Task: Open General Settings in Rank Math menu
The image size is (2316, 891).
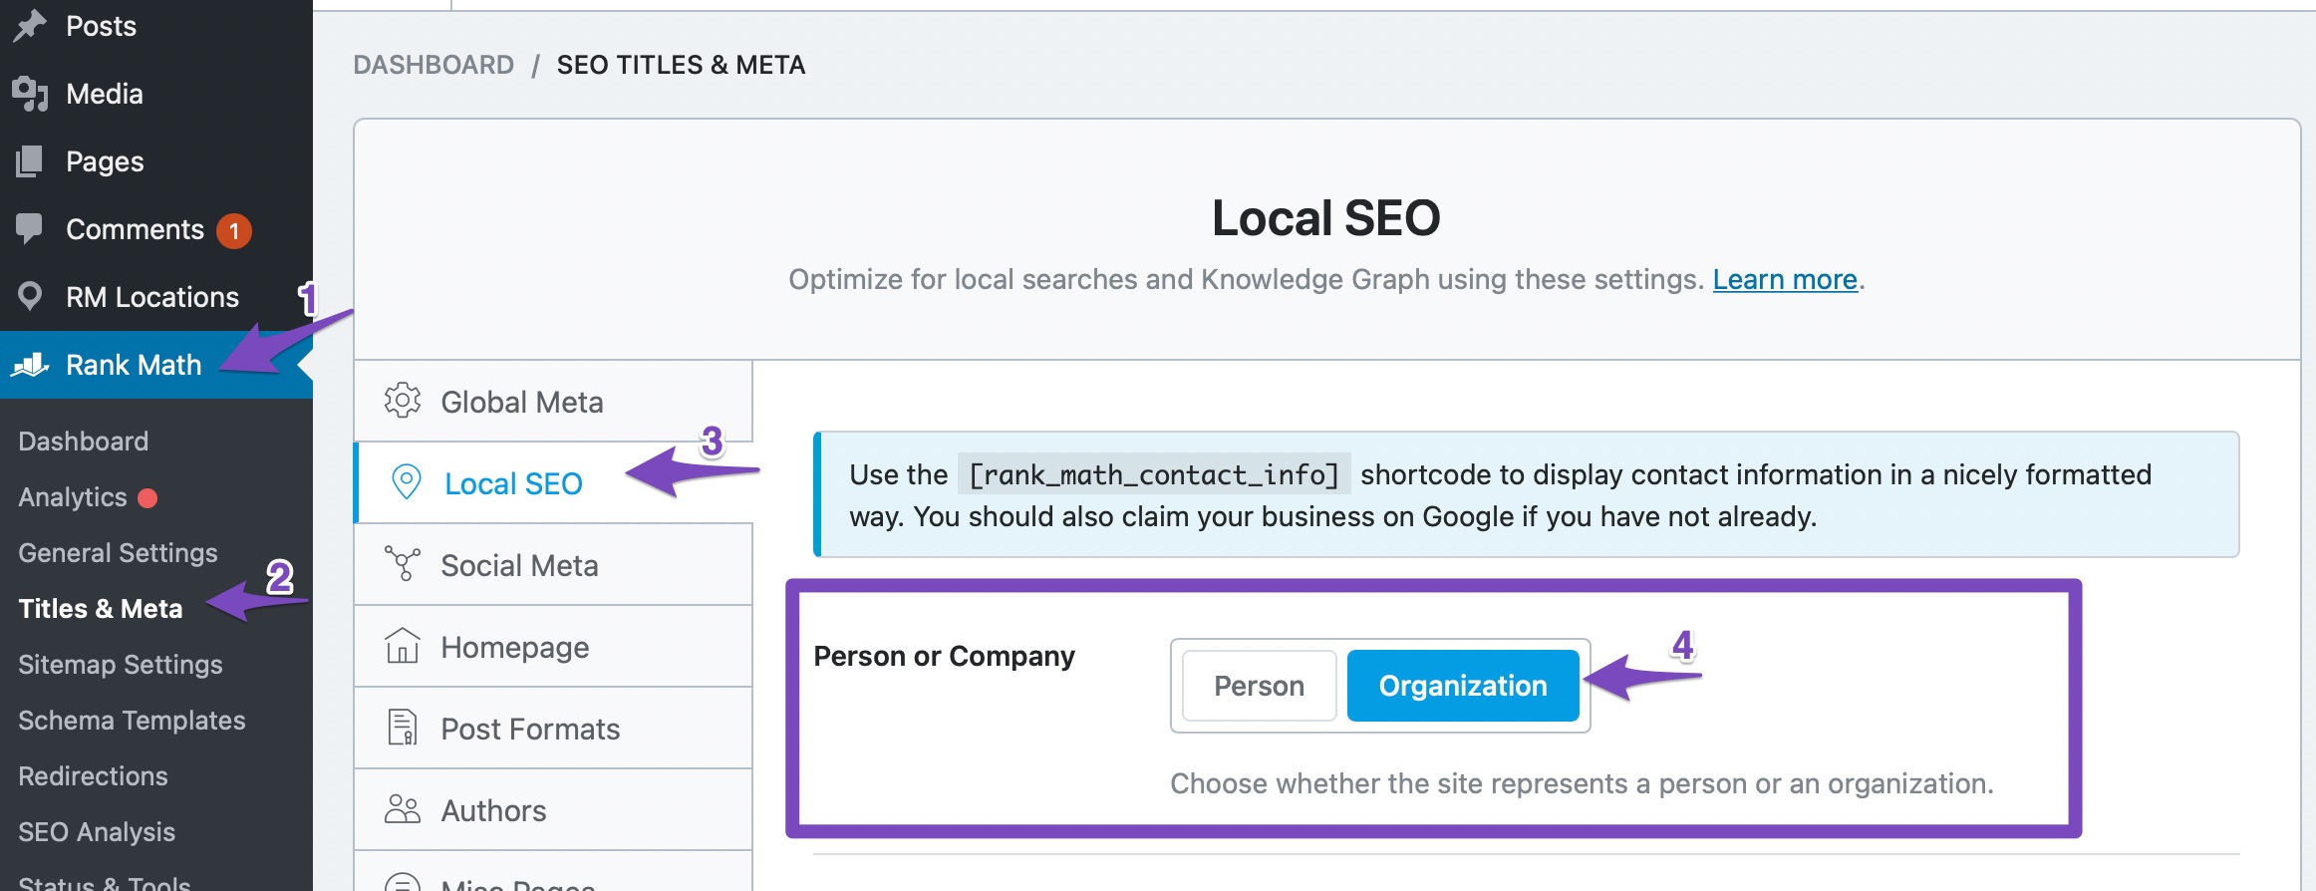Action: (118, 552)
